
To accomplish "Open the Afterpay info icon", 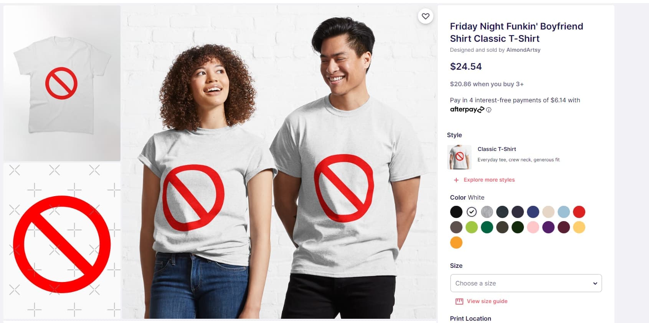I will [489, 110].
